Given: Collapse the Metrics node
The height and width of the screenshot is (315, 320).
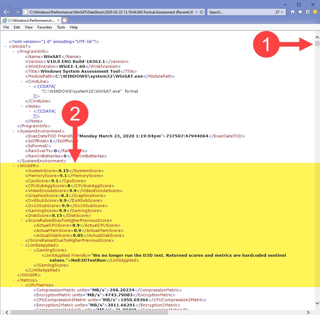Looking at the screenshot, I should coord(14,280).
